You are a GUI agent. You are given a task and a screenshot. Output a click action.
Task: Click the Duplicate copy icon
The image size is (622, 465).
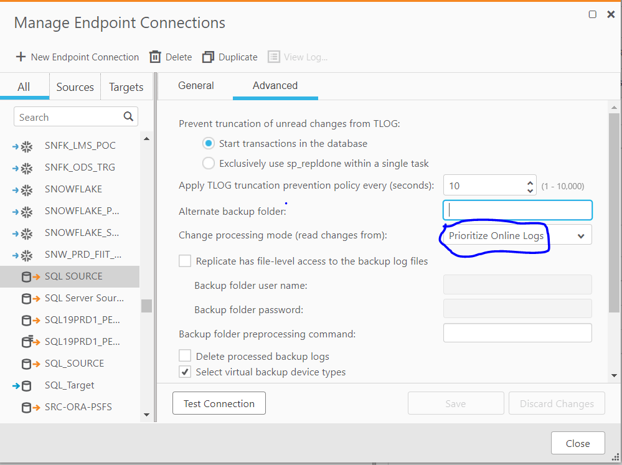[x=208, y=57]
